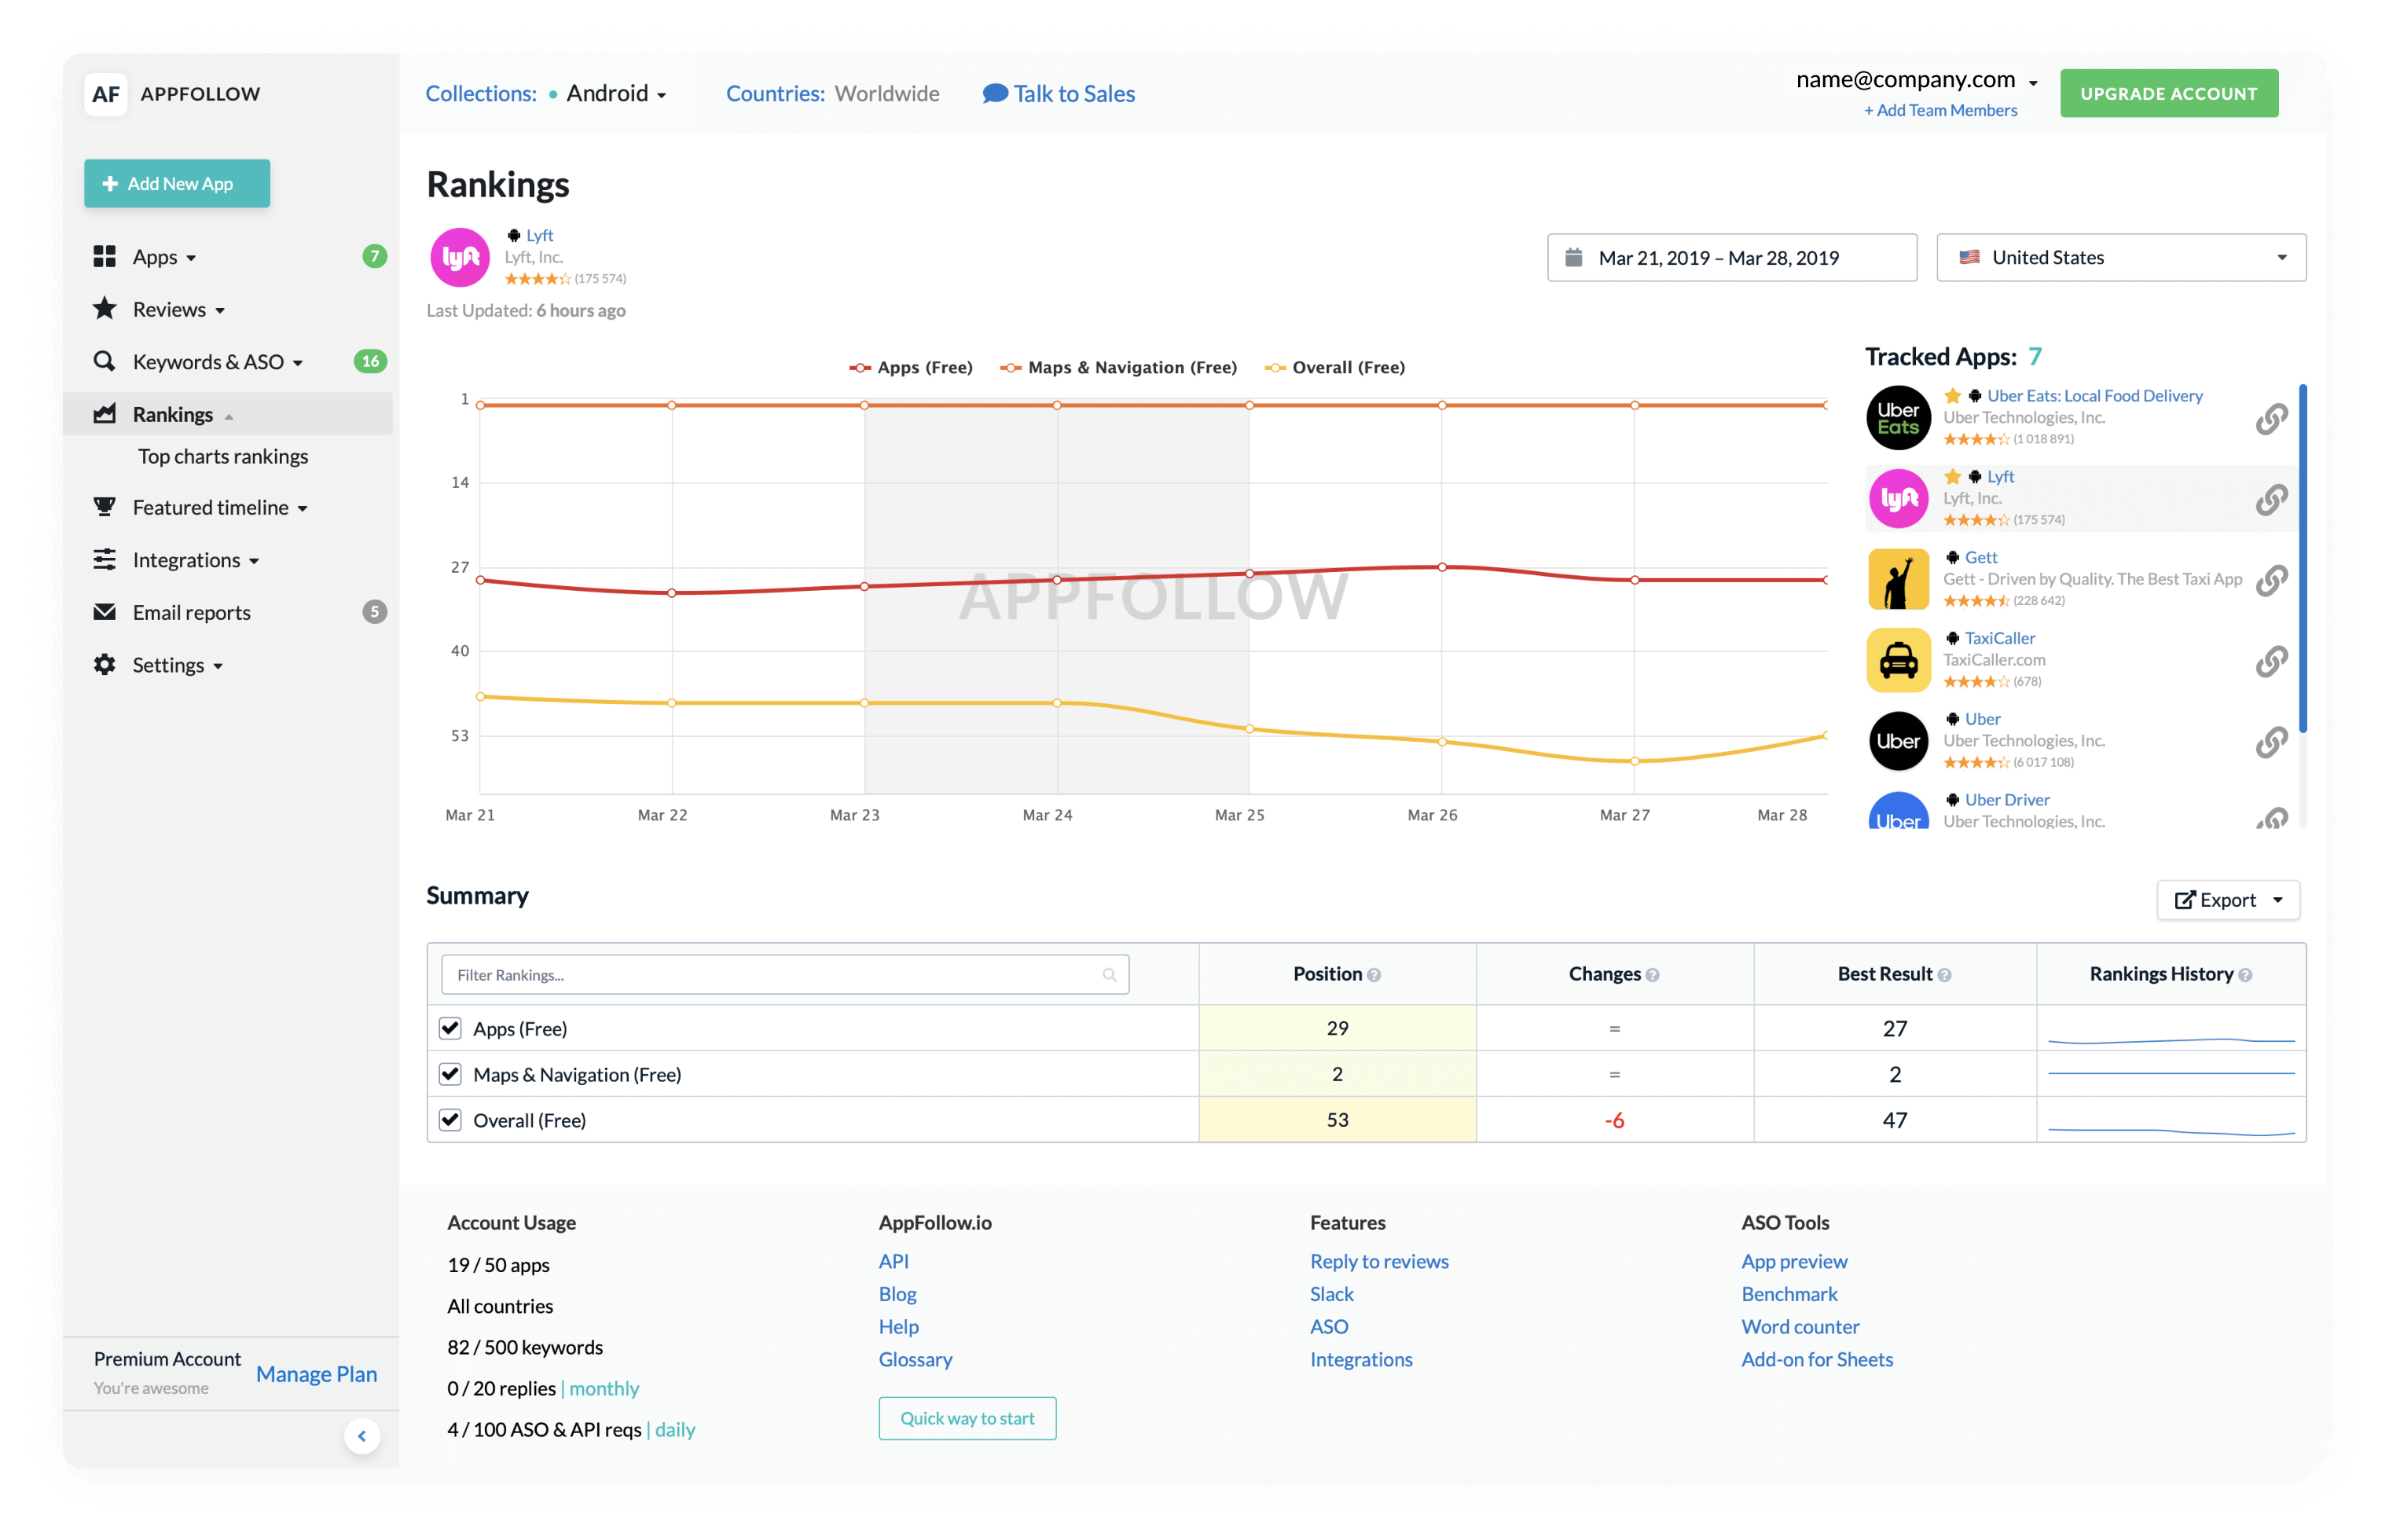Image resolution: width=2389 pixels, height=1540 pixels.
Task: Toggle Apps (Free) series in chart legend
Action: 910,368
